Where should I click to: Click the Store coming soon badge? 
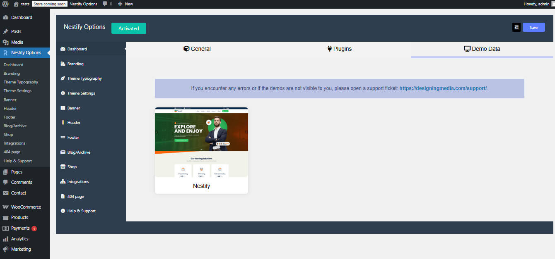49,4
